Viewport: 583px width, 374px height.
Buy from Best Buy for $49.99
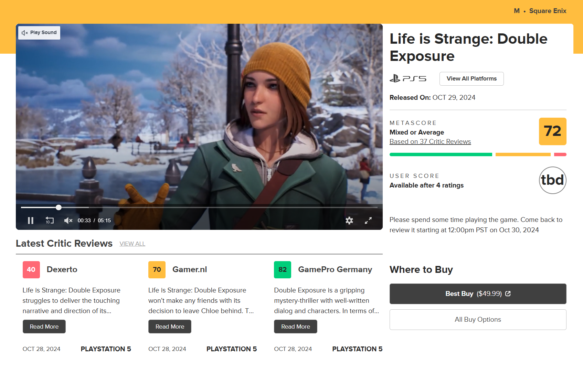point(478,294)
